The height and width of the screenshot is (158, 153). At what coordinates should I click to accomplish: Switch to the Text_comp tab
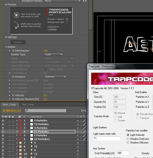(x=28, y=104)
